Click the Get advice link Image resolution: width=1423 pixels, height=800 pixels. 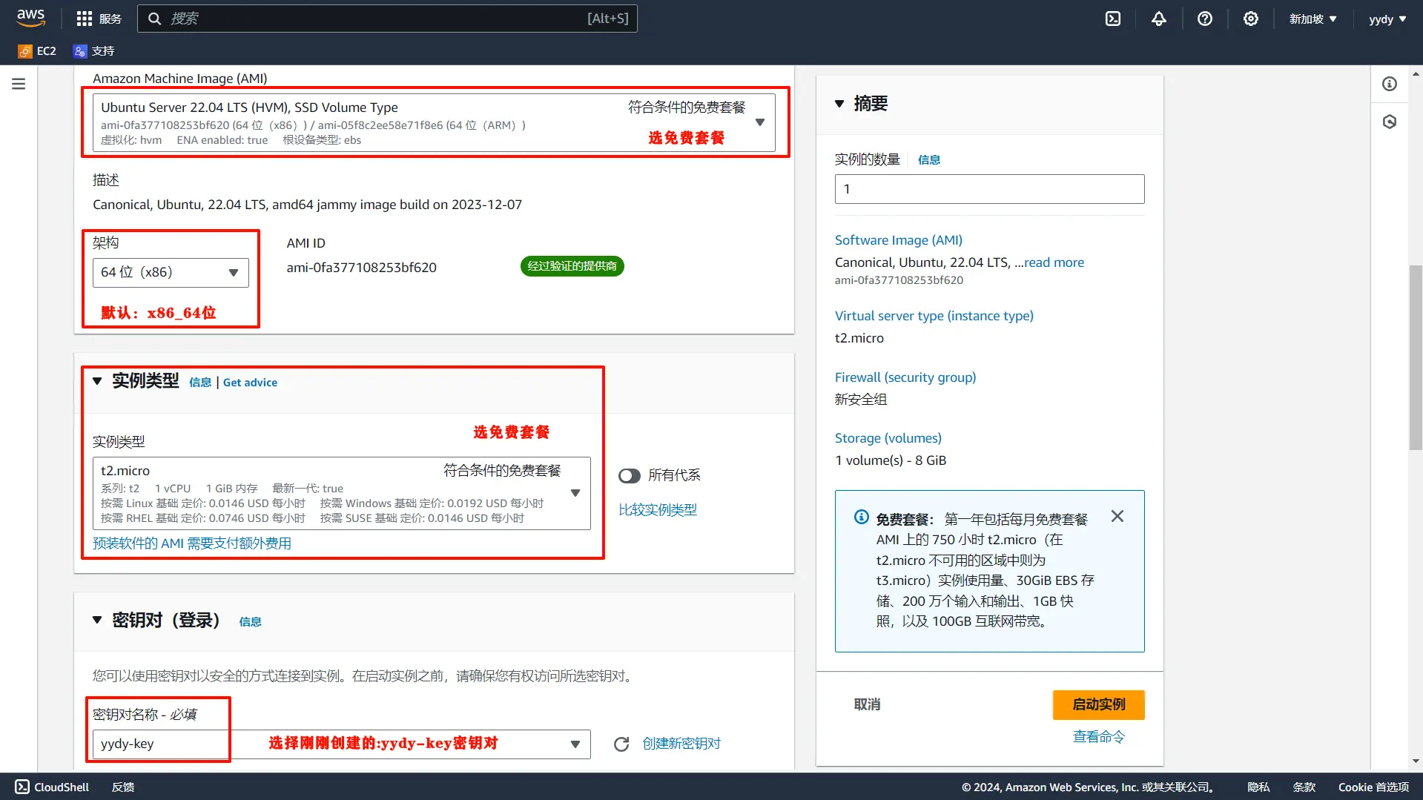[250, 383]
